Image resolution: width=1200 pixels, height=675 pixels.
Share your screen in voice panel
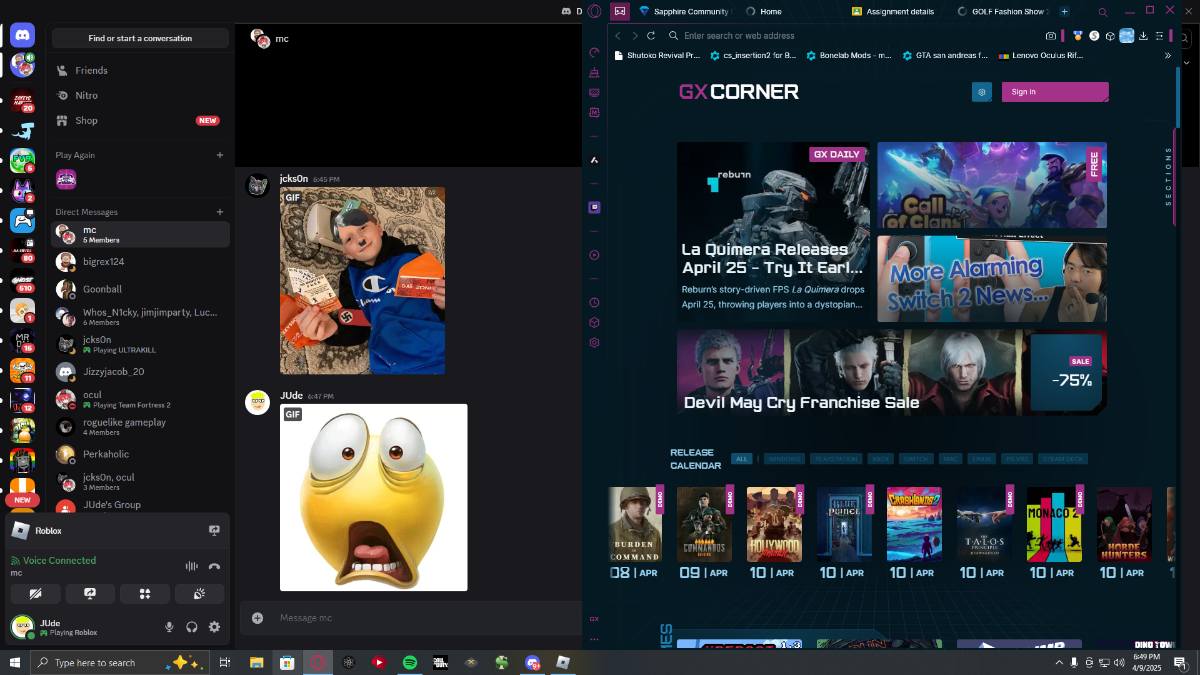90,594
